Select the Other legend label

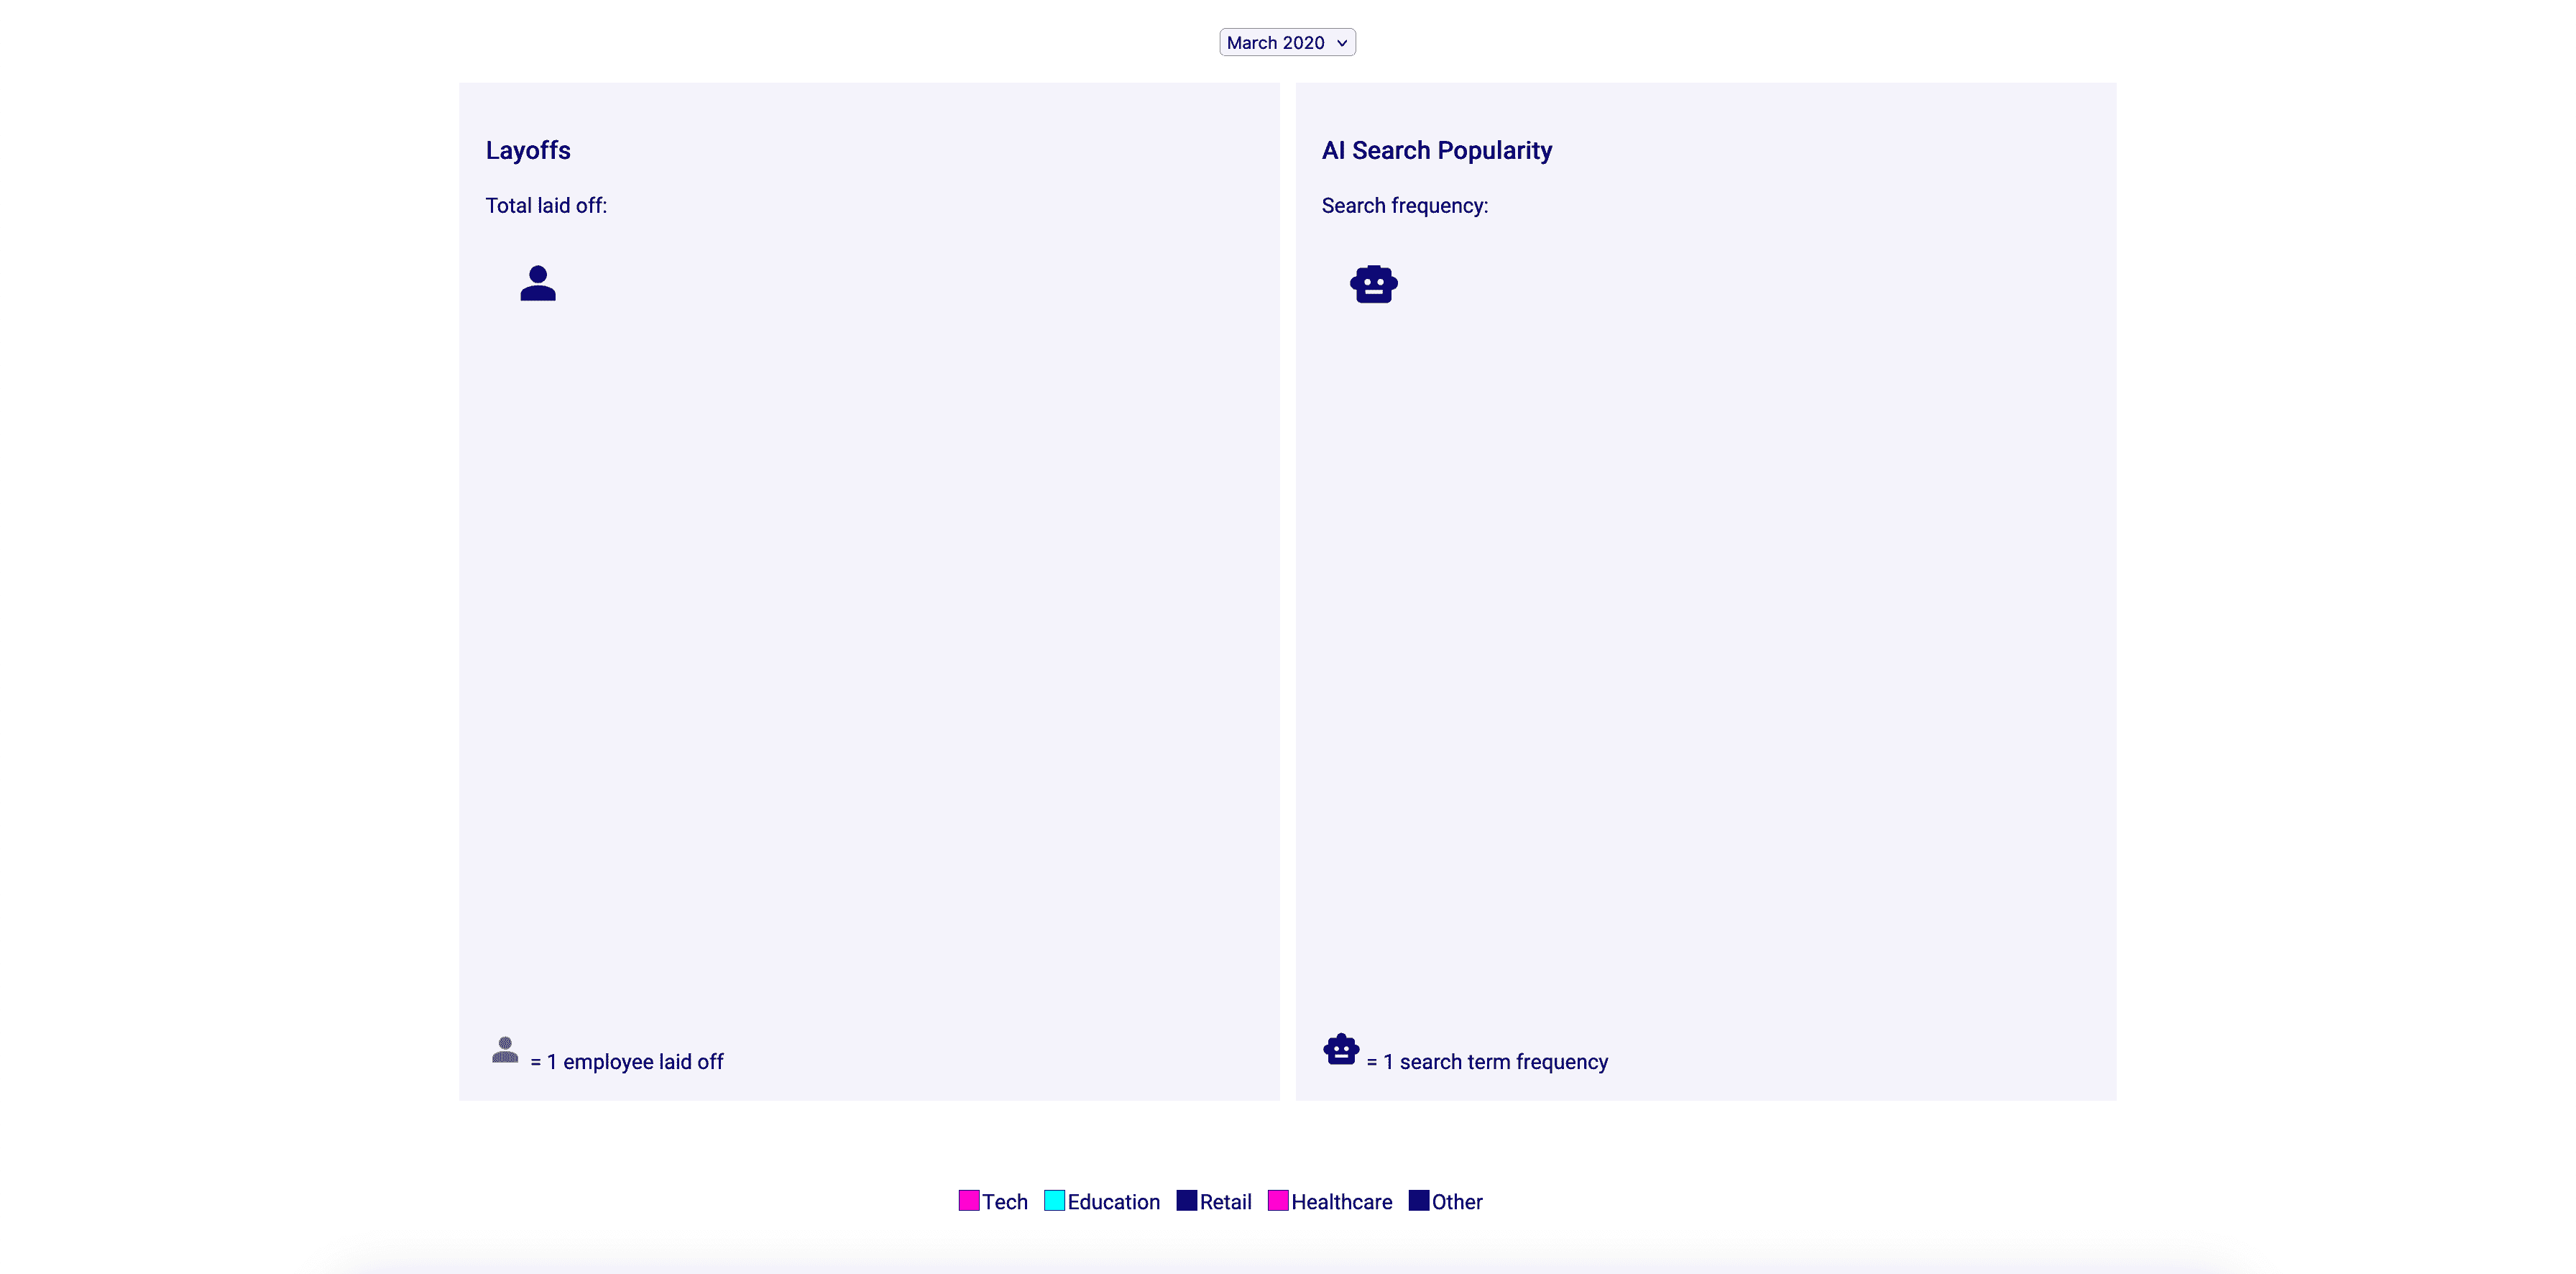[x=1456, y=1202]
